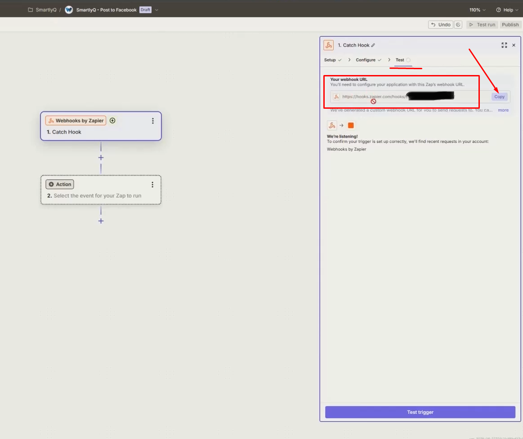Screen dimensions: 523x439
Task: Rename step with pencil edit icon
Action: [373, 45]
